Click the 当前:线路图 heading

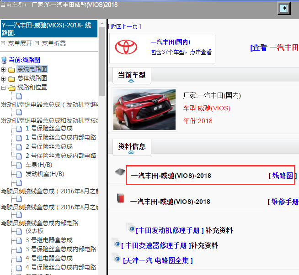(x=24, y=60)
